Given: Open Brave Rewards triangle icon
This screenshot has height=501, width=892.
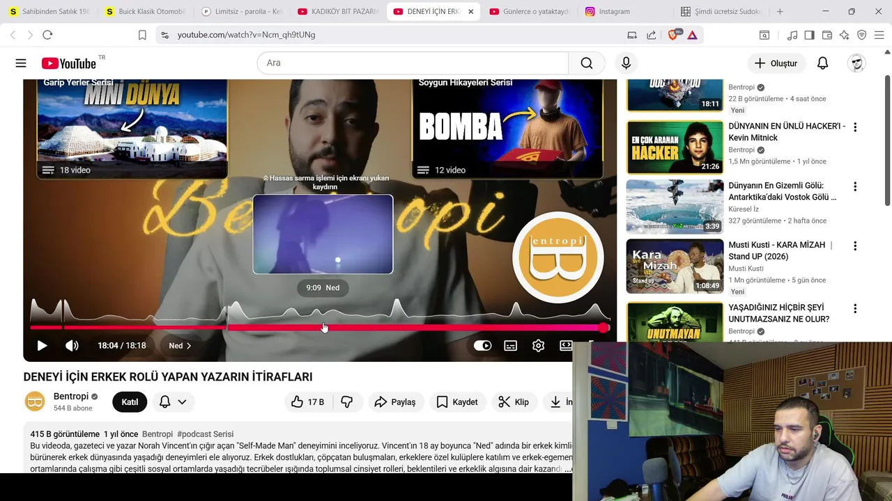Looking at the screenshot, I should click(x=692, y=35).
